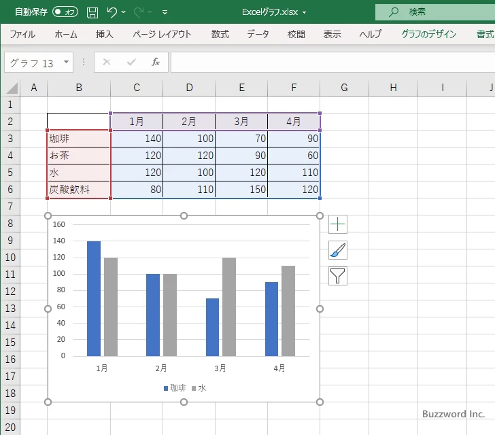The image size is (495, 435).
Task: Open Chart Styles paintbrush button
Action: 337,250
